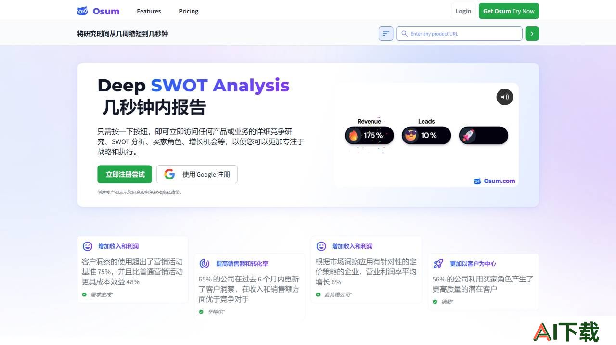Click the Login button

[x=463, y=11]
